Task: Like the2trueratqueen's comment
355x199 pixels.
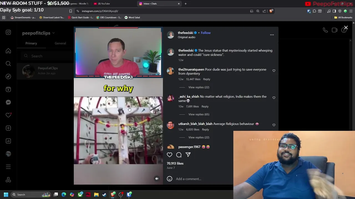Action: pyautogui.click(x=274, y=71)
